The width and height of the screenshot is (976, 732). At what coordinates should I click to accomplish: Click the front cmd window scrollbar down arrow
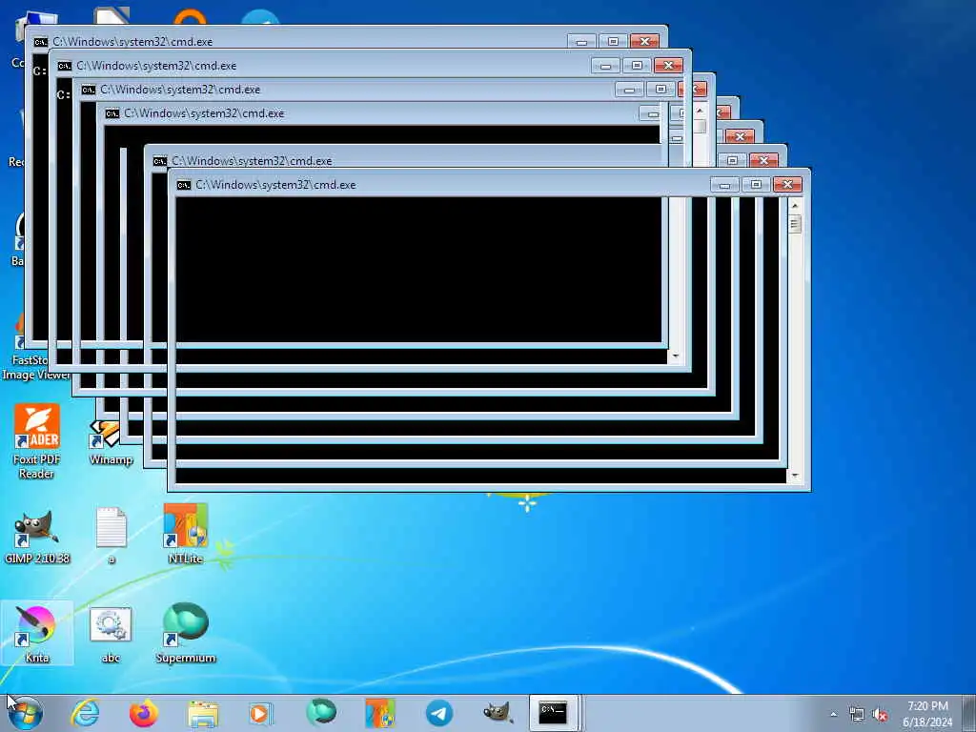(794, 477)
